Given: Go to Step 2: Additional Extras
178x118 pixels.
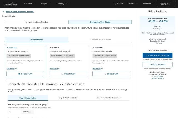Looking at the screenshot, I should tap(68, 98).
